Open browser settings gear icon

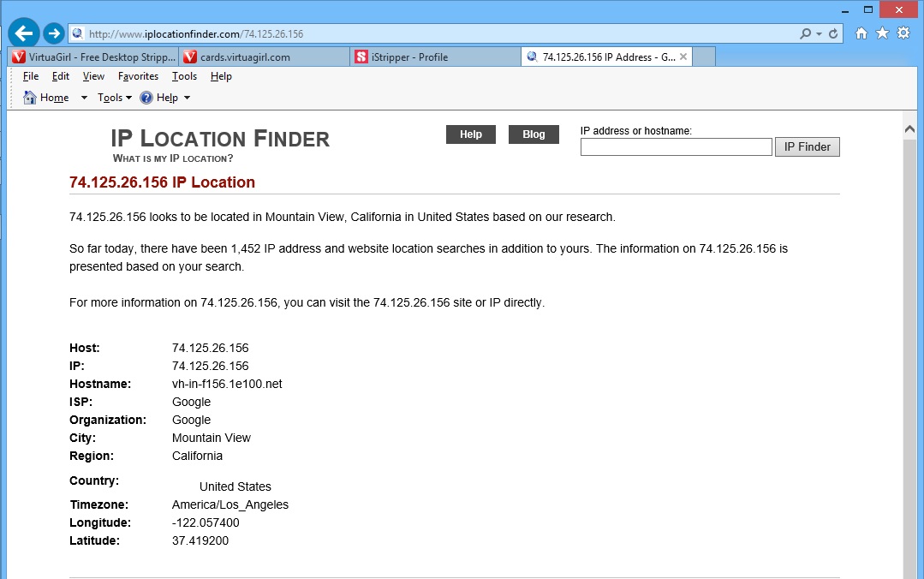click(903, 33)
